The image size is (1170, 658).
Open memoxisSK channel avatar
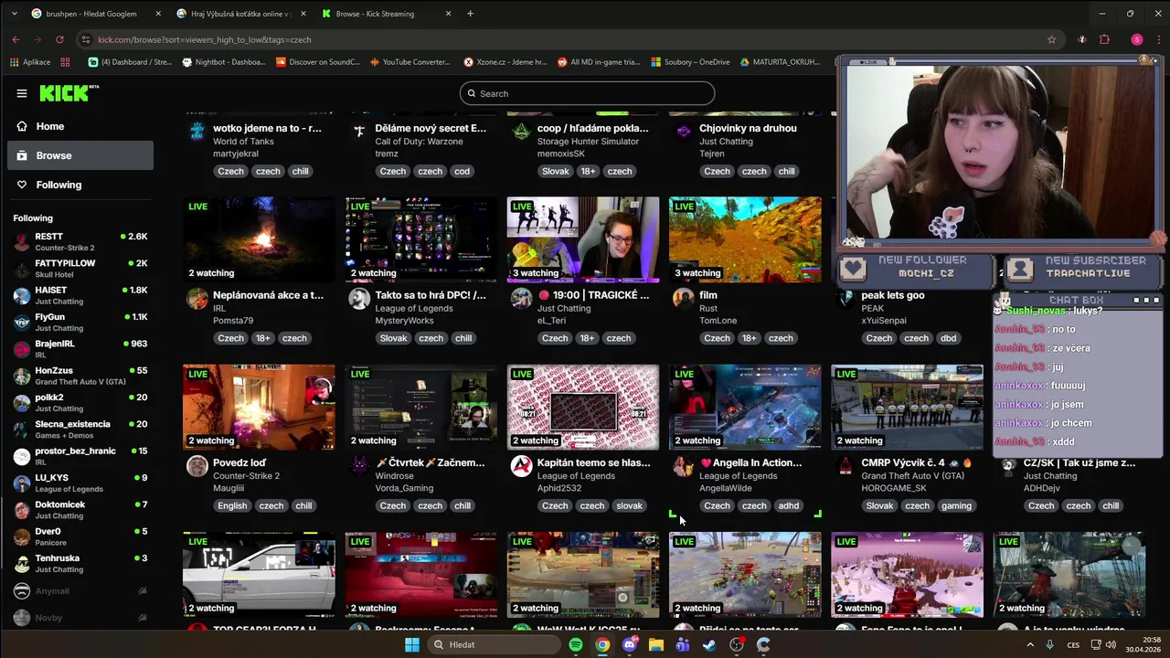[521, 132]
